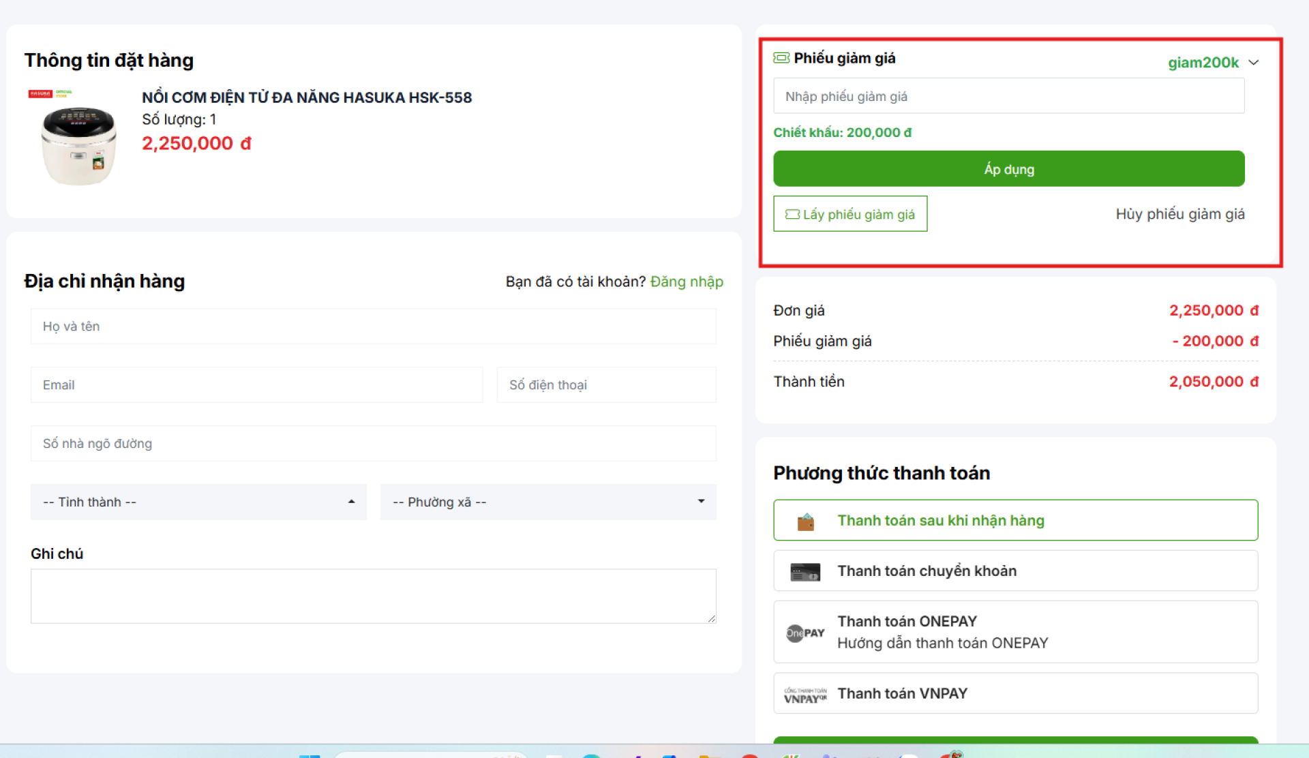Click into the Email field
Screen dimensions: 1309x758
pyautogui.click(x=256, y=385)
